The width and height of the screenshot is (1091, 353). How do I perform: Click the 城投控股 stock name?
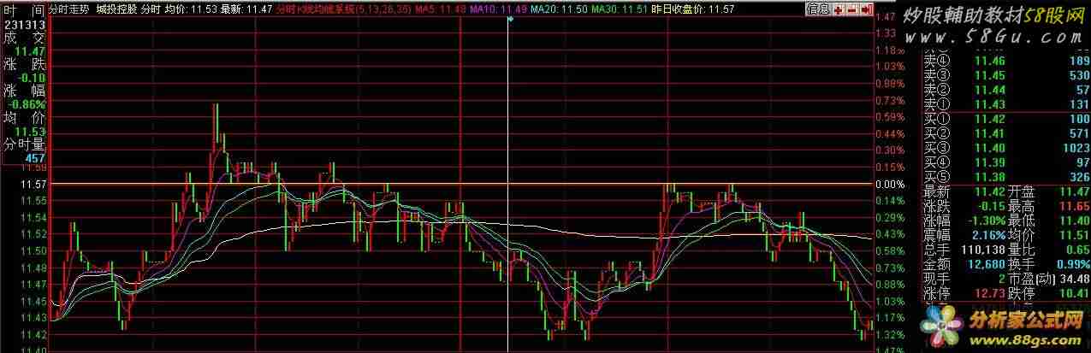[x=117, y=9]
